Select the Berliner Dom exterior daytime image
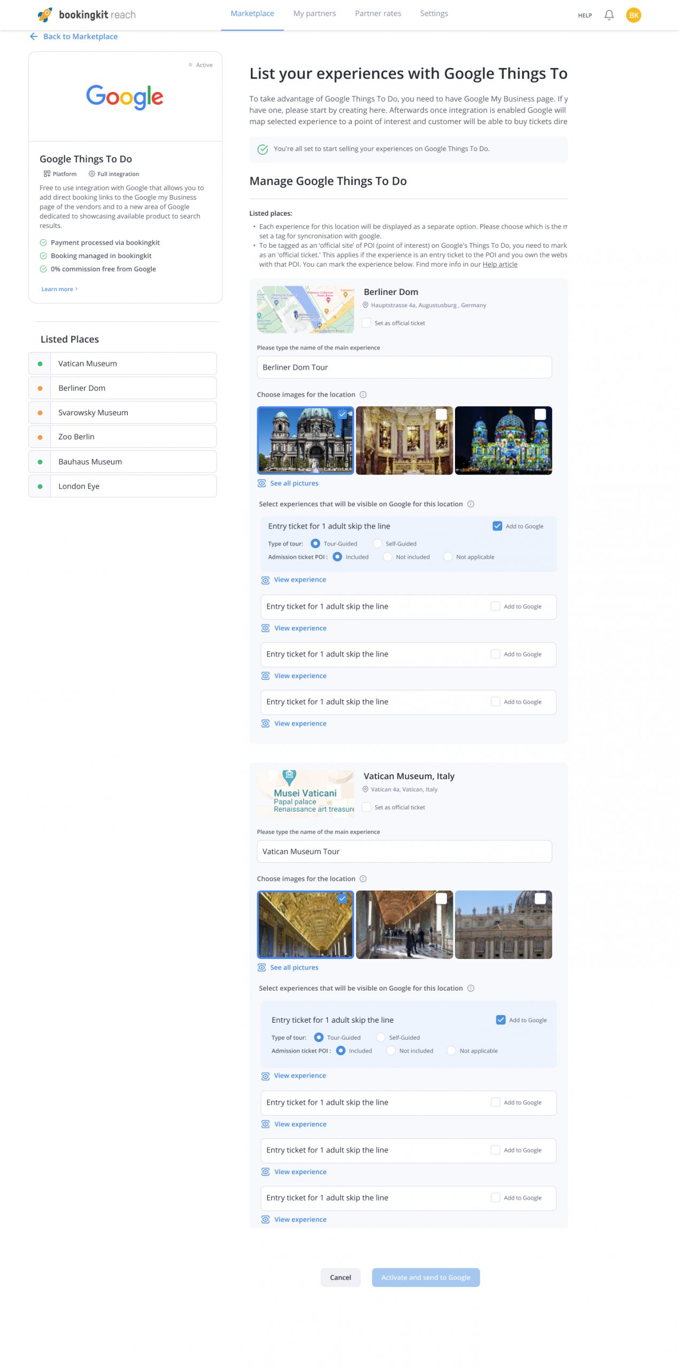 tap(305, 440)
